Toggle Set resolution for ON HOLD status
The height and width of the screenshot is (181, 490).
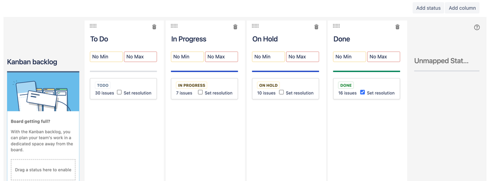tap(281, 92)
